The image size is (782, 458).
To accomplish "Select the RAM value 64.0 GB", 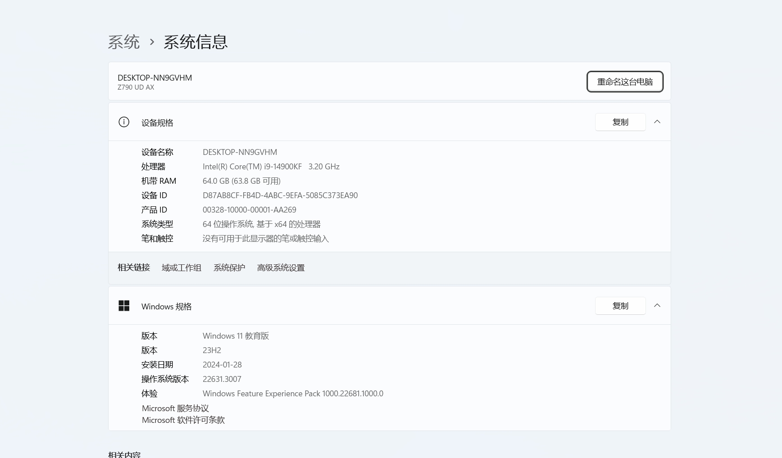I will point(241,181).
